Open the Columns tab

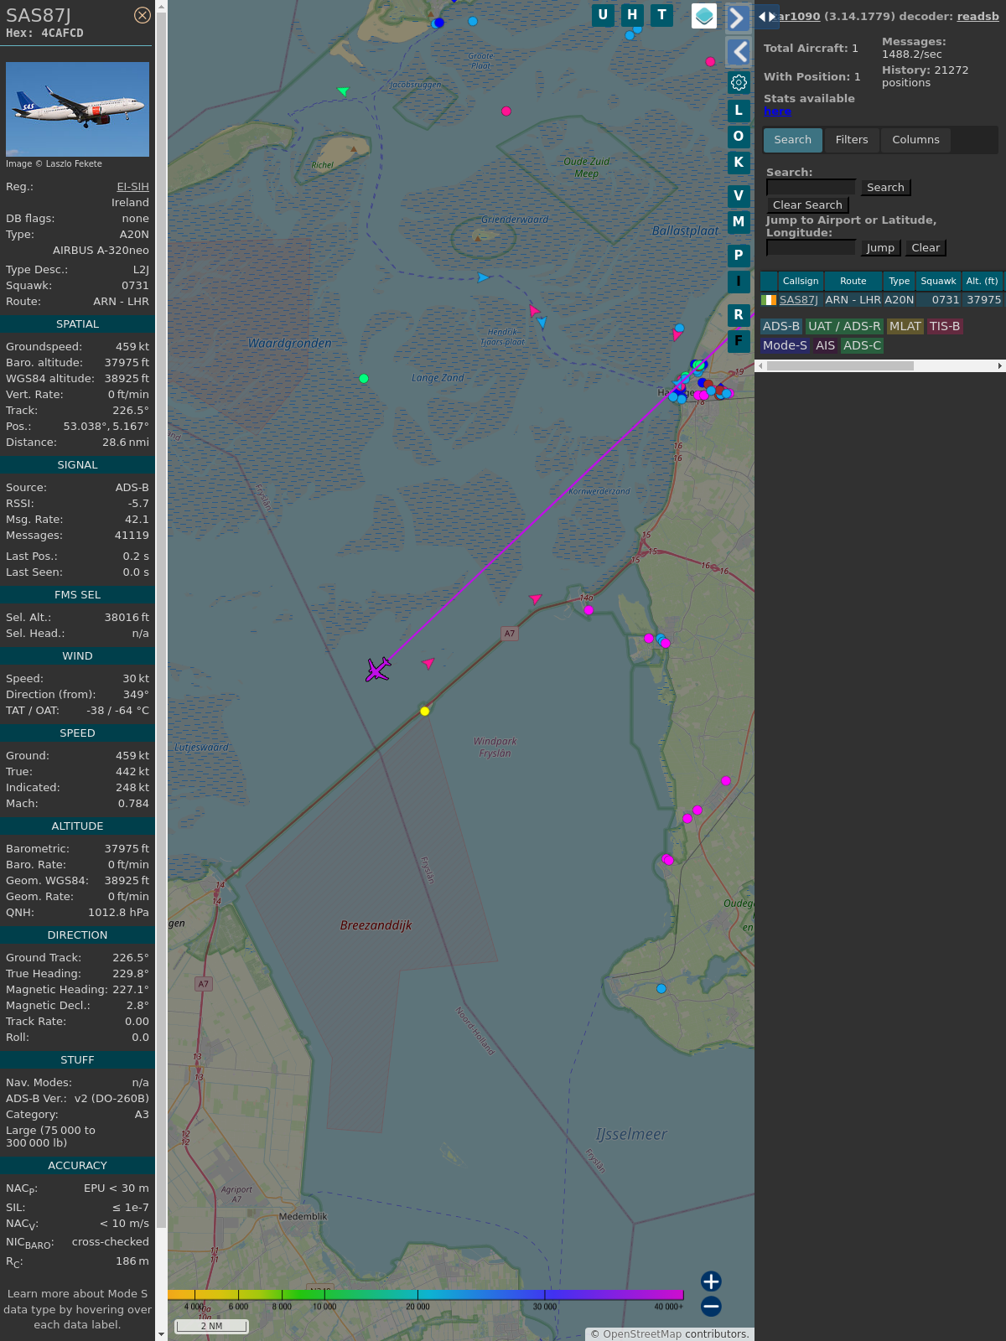[915, 140]
